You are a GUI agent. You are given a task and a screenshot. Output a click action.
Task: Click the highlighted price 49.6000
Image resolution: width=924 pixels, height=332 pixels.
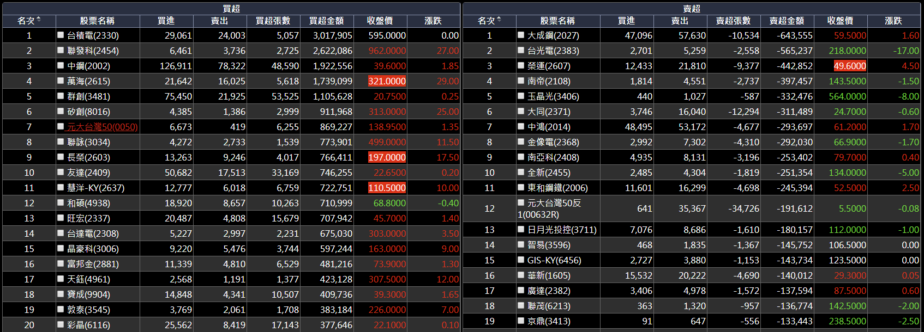pyautogui.click(x=850, y=66)
